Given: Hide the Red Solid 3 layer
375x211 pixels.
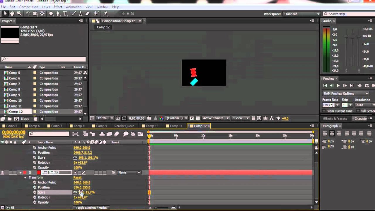Looking at the screenshot, I should [x=3, y=173].
